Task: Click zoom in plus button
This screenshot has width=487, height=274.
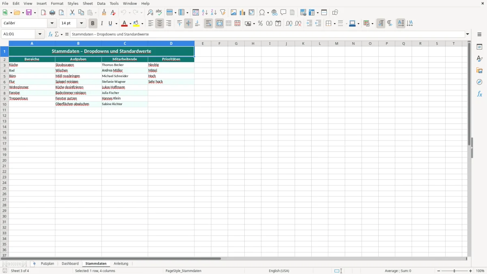Action: click(x=471, y=271)
